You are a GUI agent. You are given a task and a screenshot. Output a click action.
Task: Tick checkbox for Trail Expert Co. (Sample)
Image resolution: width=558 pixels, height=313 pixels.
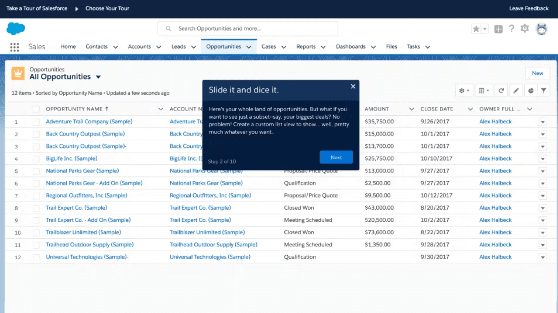click(x=36, y=208)
